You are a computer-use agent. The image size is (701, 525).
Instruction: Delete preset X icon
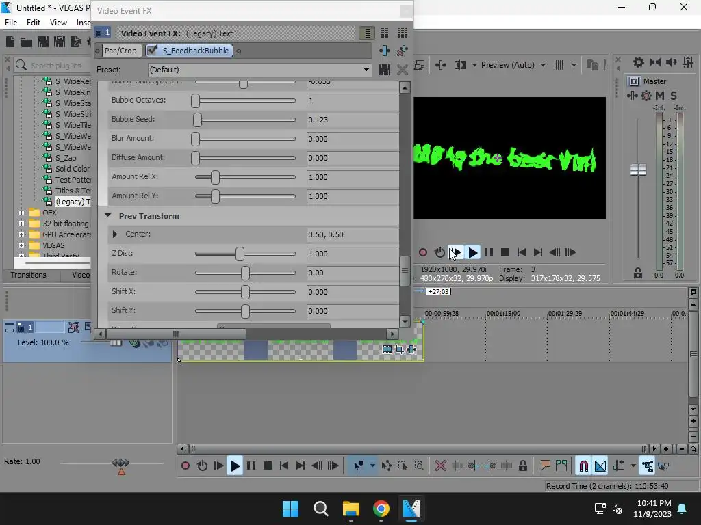tap(403, 70)
